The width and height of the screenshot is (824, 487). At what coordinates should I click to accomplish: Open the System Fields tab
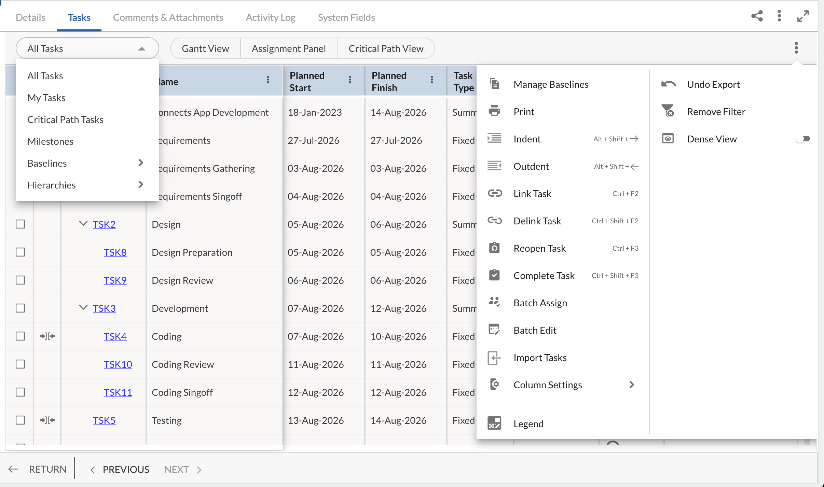click(x=346, y=17)
